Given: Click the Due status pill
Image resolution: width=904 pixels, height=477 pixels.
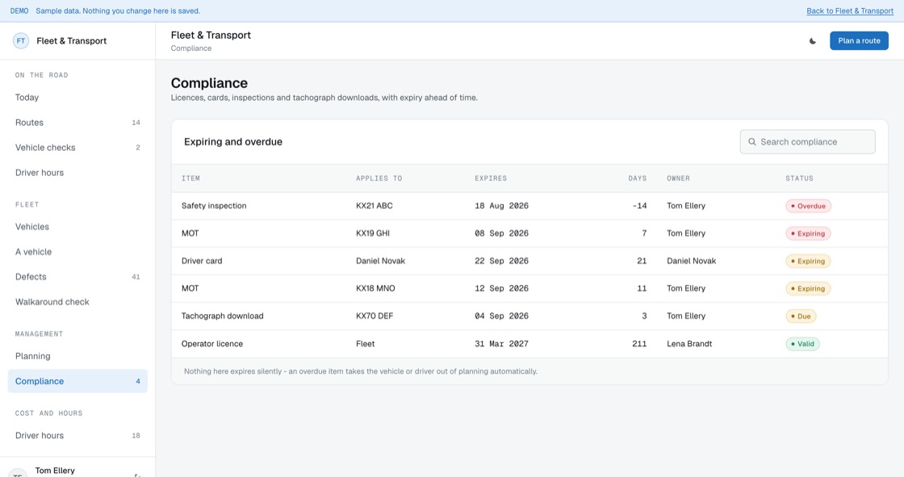Looking at the screenshot, I should [801, 316].
